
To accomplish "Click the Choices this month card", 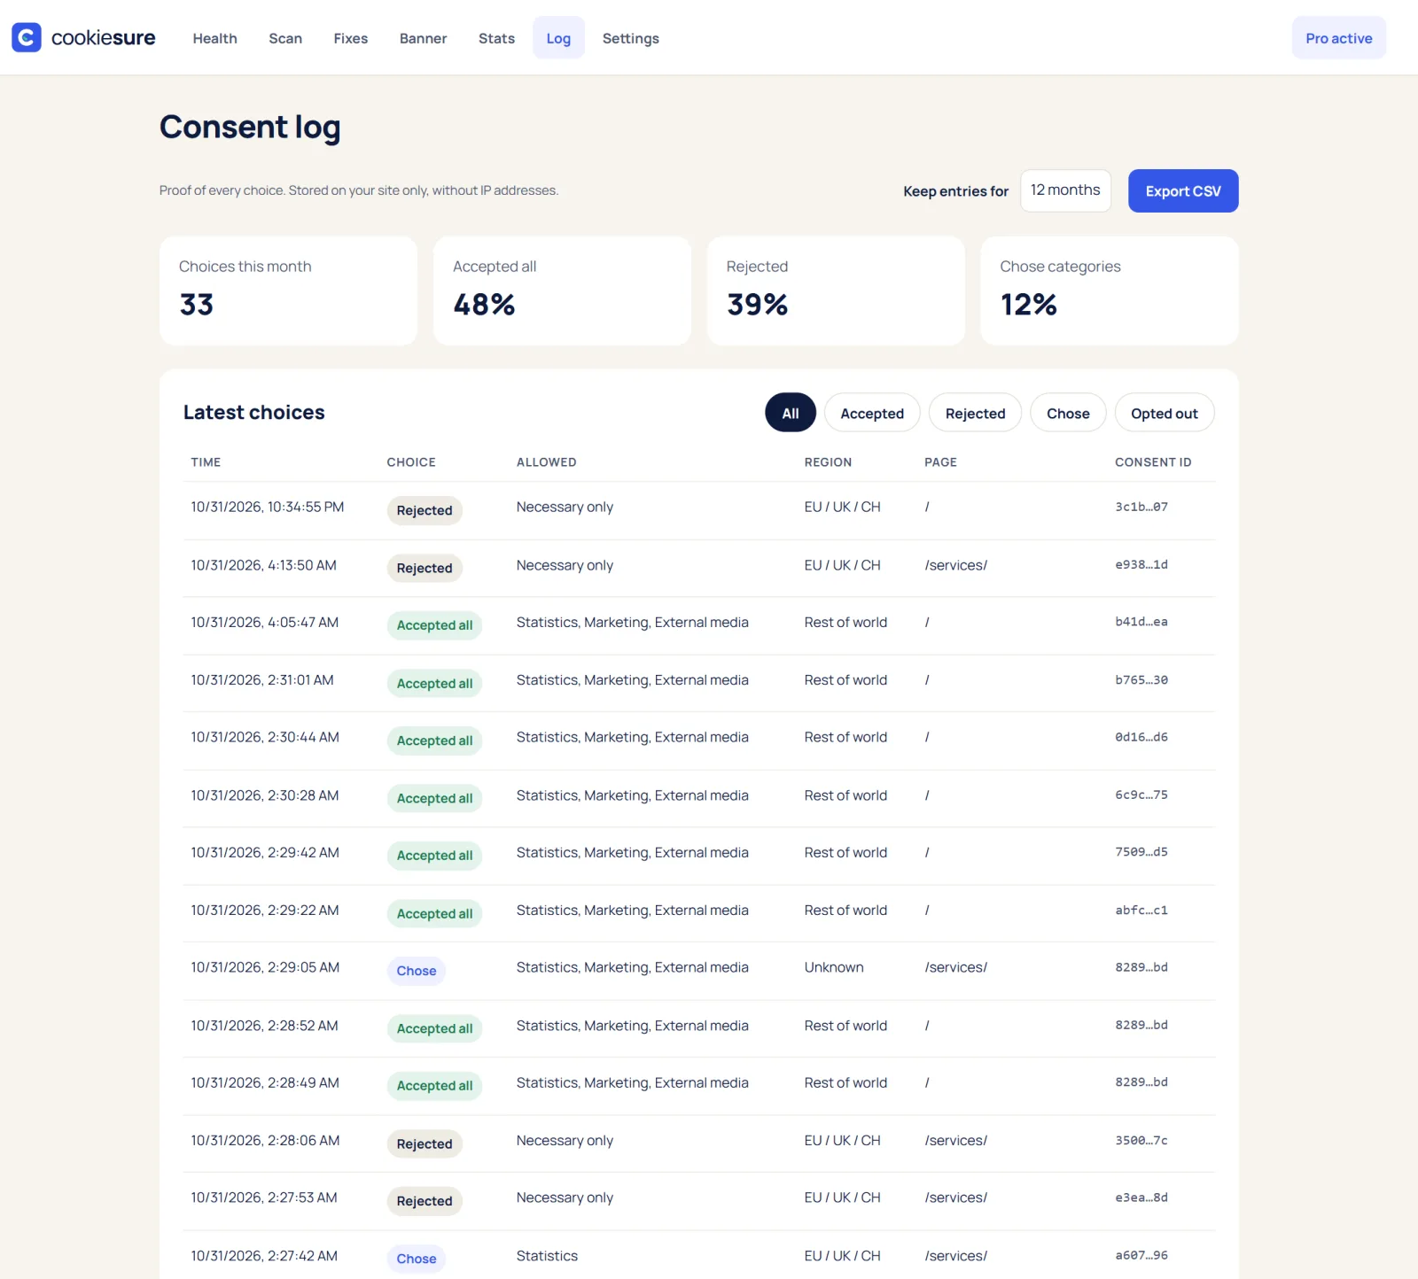I will [x=289, y=291].
